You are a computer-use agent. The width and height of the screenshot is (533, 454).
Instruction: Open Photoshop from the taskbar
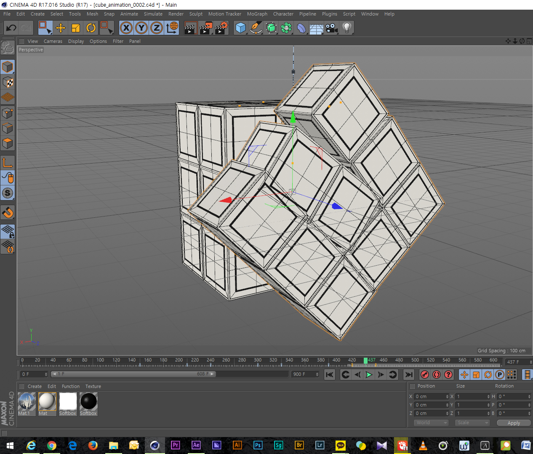(258, 445)
